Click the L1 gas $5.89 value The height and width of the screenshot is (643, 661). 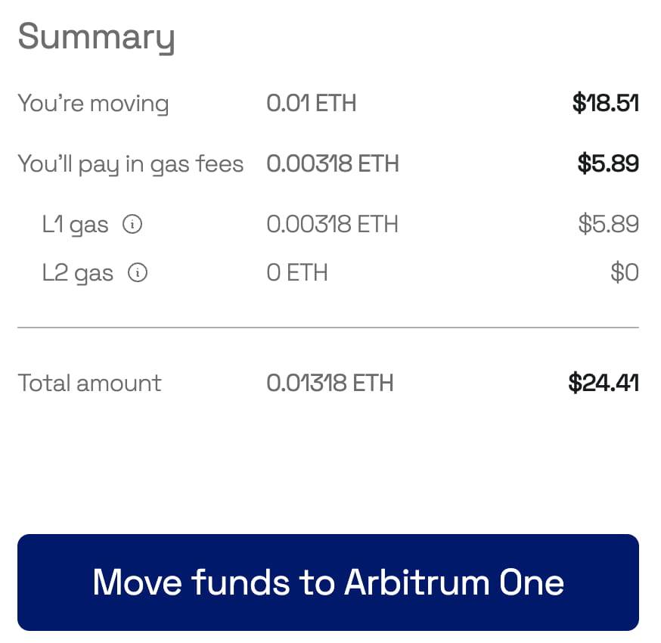pos(608,225)
